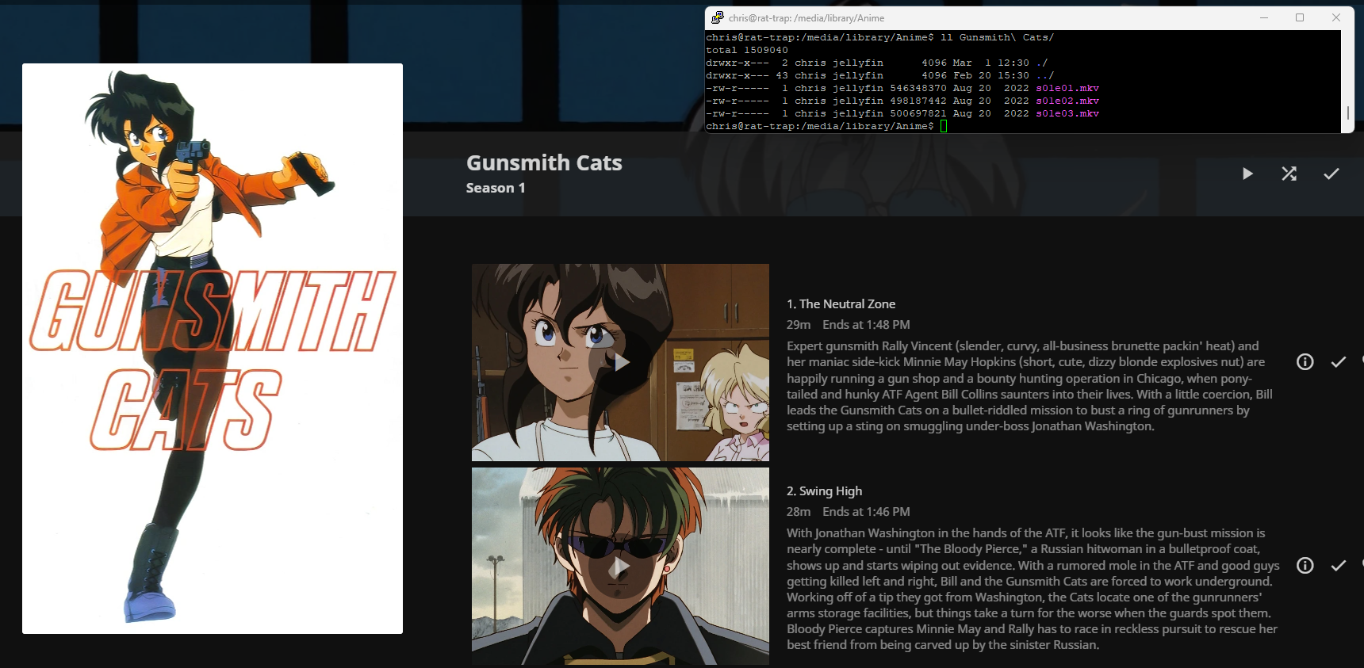Screen dimensions: 1364x668
Task: Click the terminal's vertical scrollbar
Action: (1347, 113)
